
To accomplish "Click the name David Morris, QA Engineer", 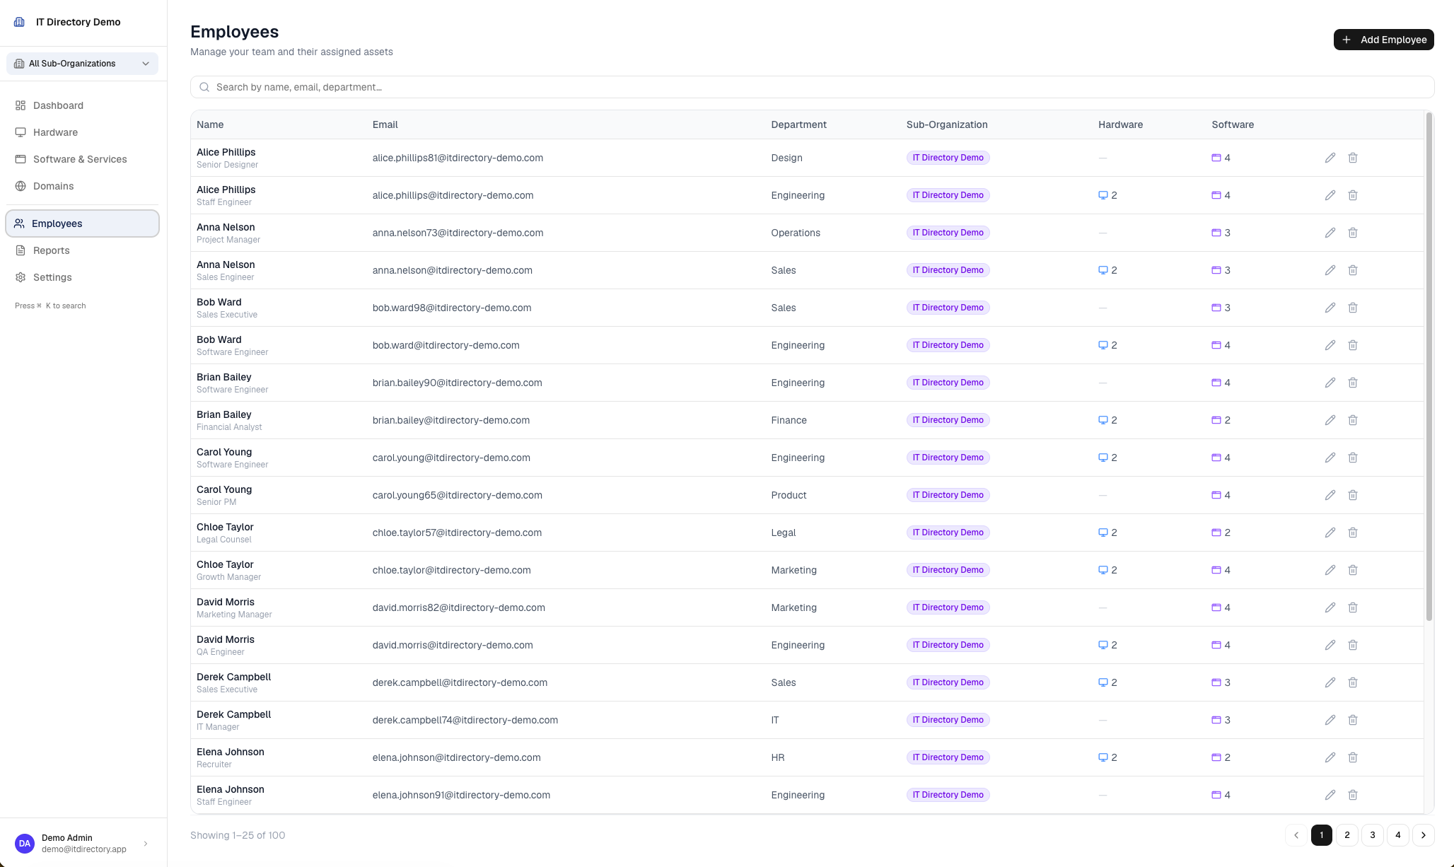I will [226, 639].
